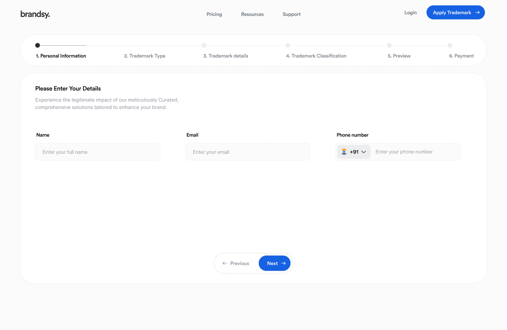Focus the phone number input field
This screenshot has width=507, height=330.
click(x=415, y=152)
